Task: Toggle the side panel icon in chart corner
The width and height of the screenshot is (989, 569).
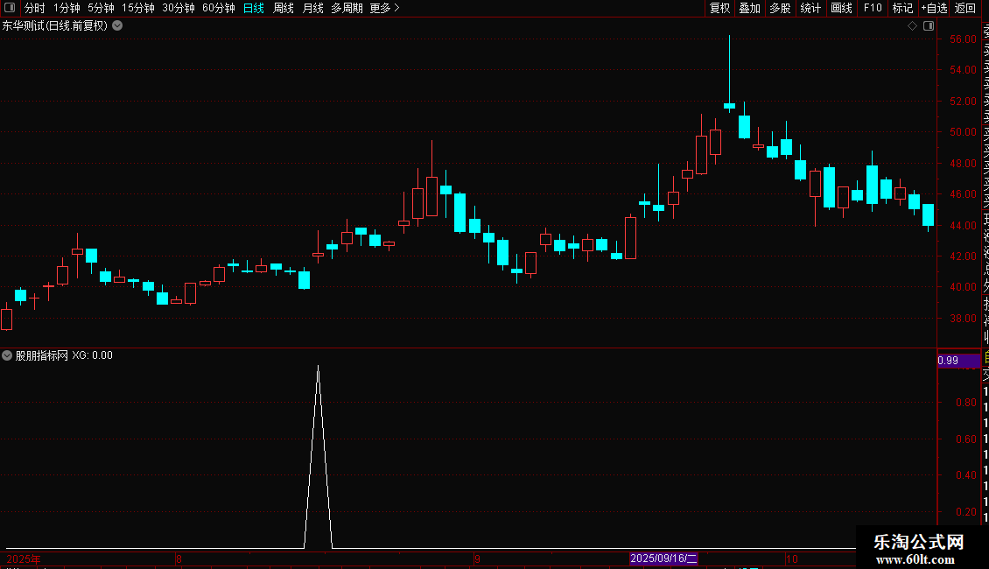Action: tap(929, 26)
